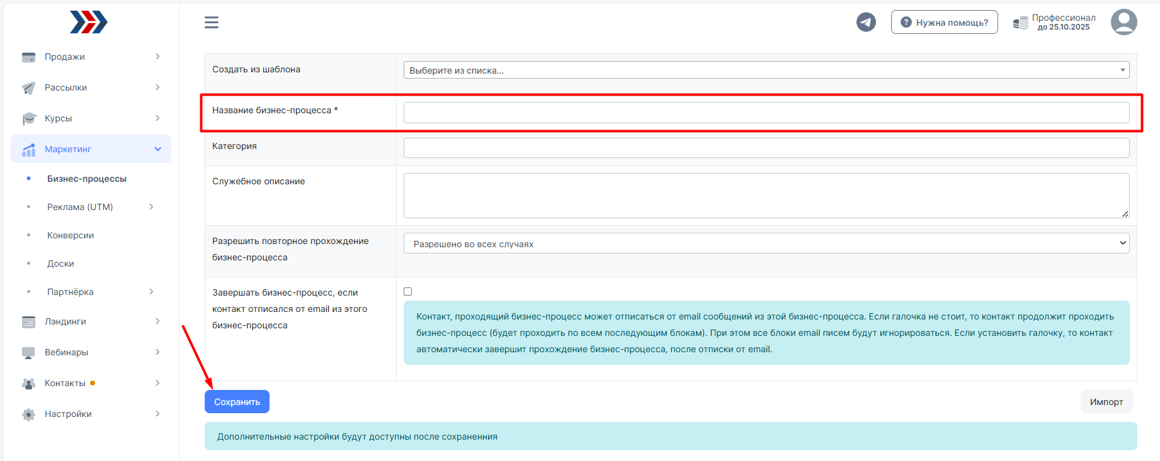Click the Маркетинг chart icon

point(28,150)
